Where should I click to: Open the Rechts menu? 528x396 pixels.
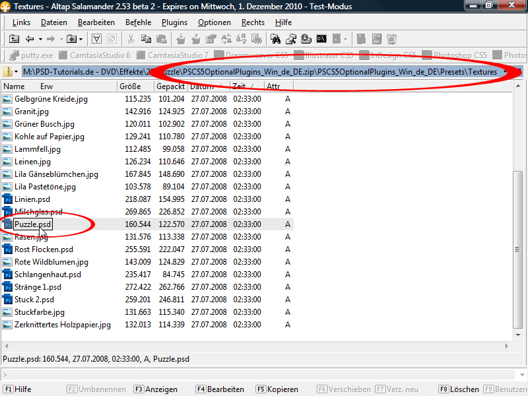pyautogui.click(x=253, y=22)
